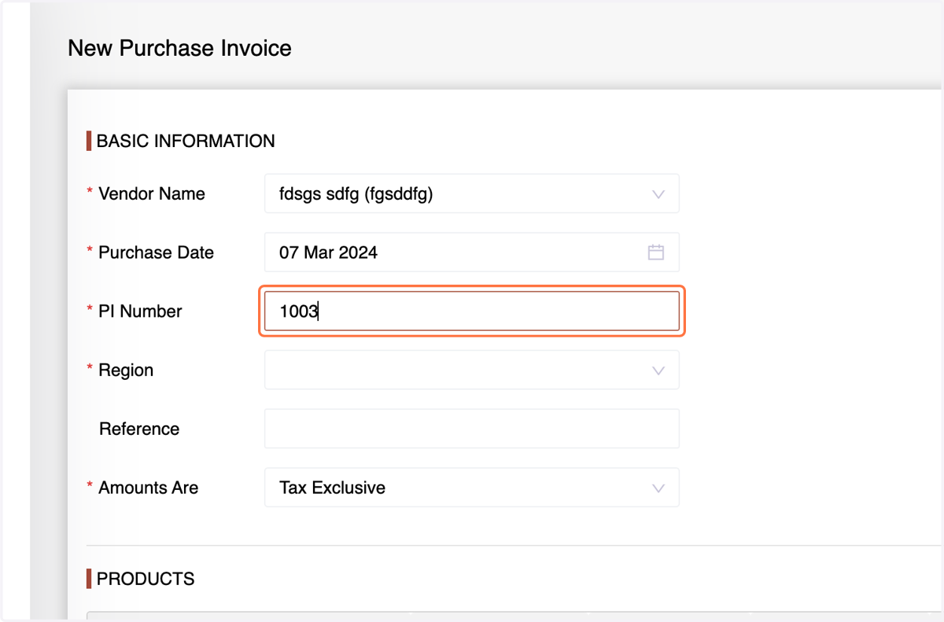Image resolution: width=944 pixels, height=622 pixels.
Task: Expand the Vendor Name dropdown arrow
Action: [658, 194]
